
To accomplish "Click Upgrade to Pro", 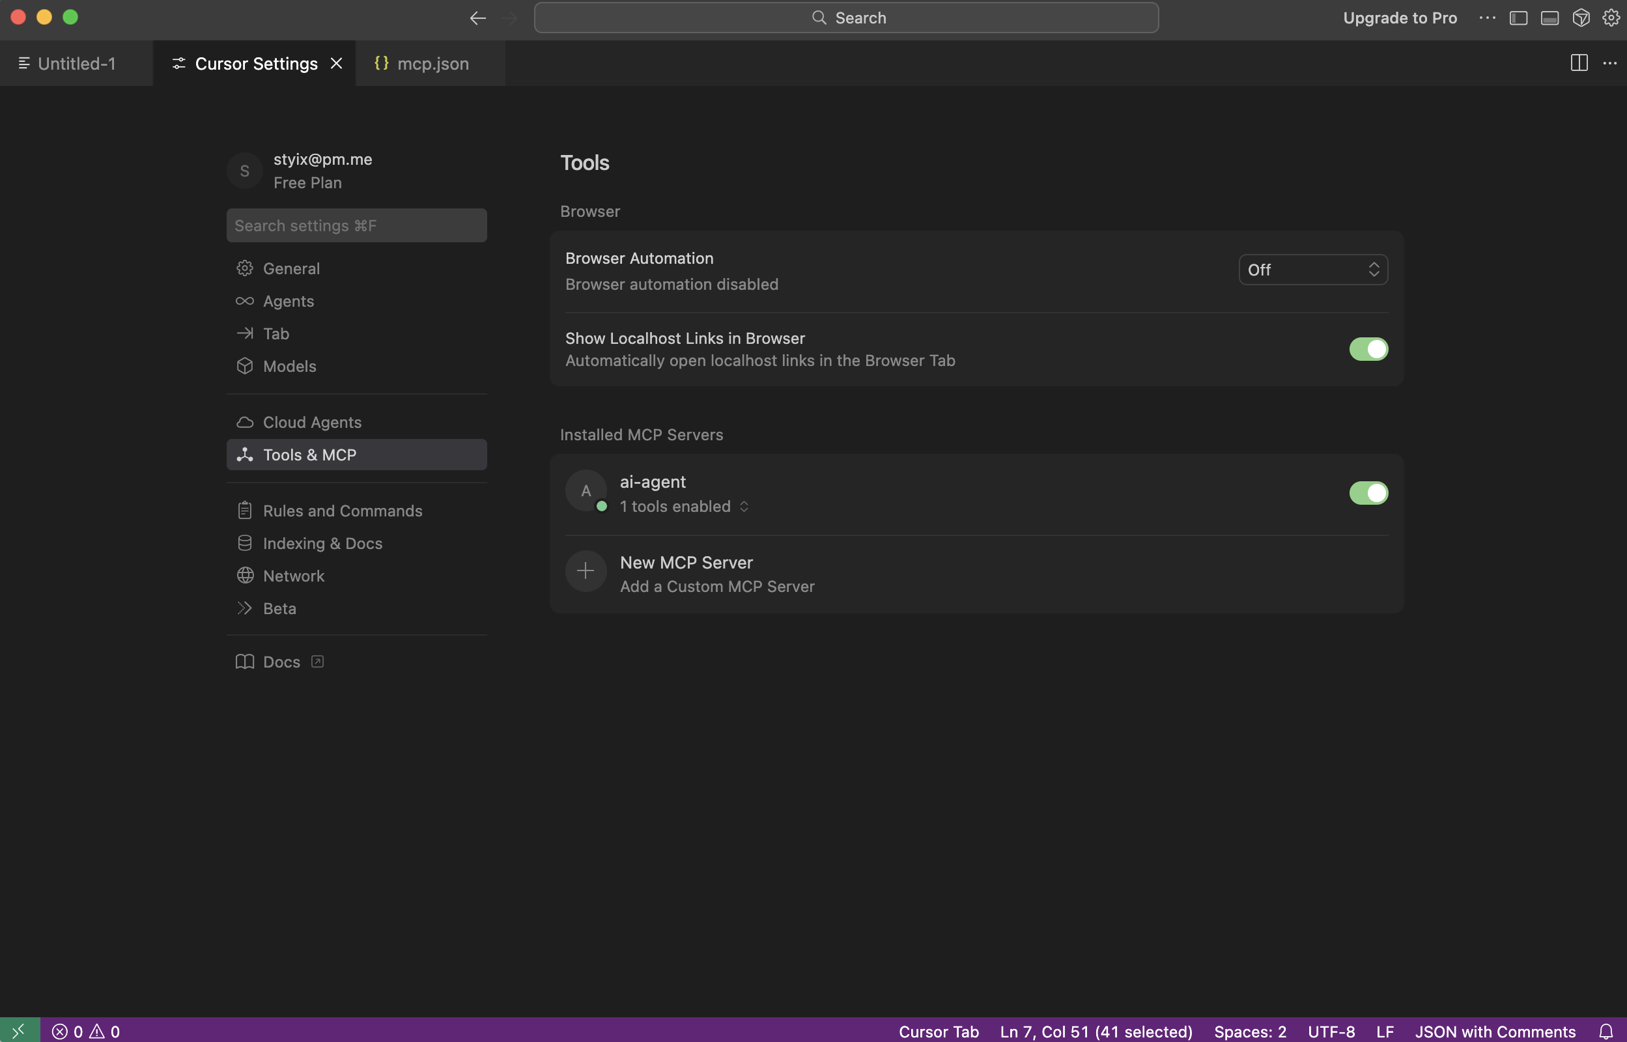I will (x=1400, y=18).
